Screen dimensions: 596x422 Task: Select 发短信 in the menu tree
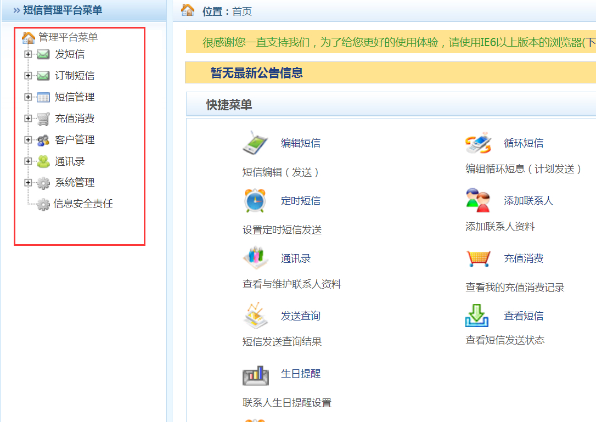click(70, 54)
